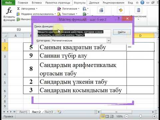Click cell Сандардың үлкенін табу

click(83, 81)
